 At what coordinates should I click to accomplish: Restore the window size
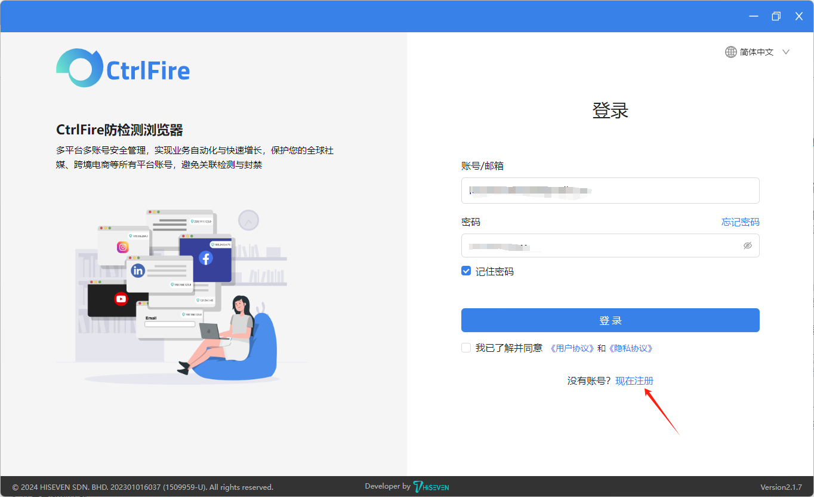[776, 16]
